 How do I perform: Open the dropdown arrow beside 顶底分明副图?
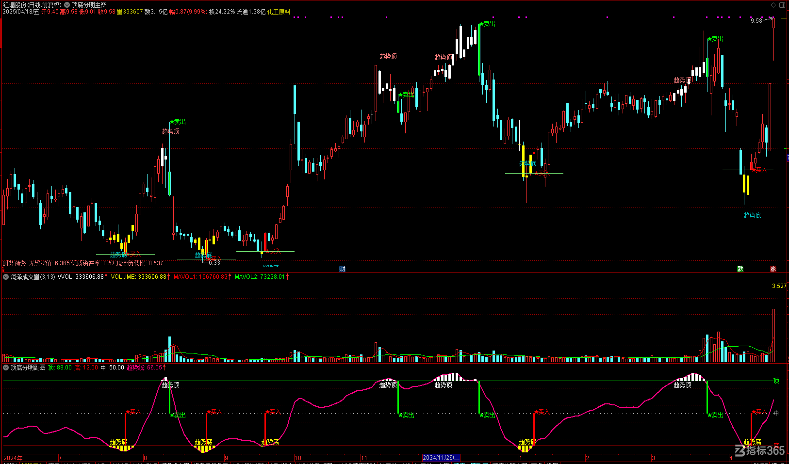(x=6, y=368)
